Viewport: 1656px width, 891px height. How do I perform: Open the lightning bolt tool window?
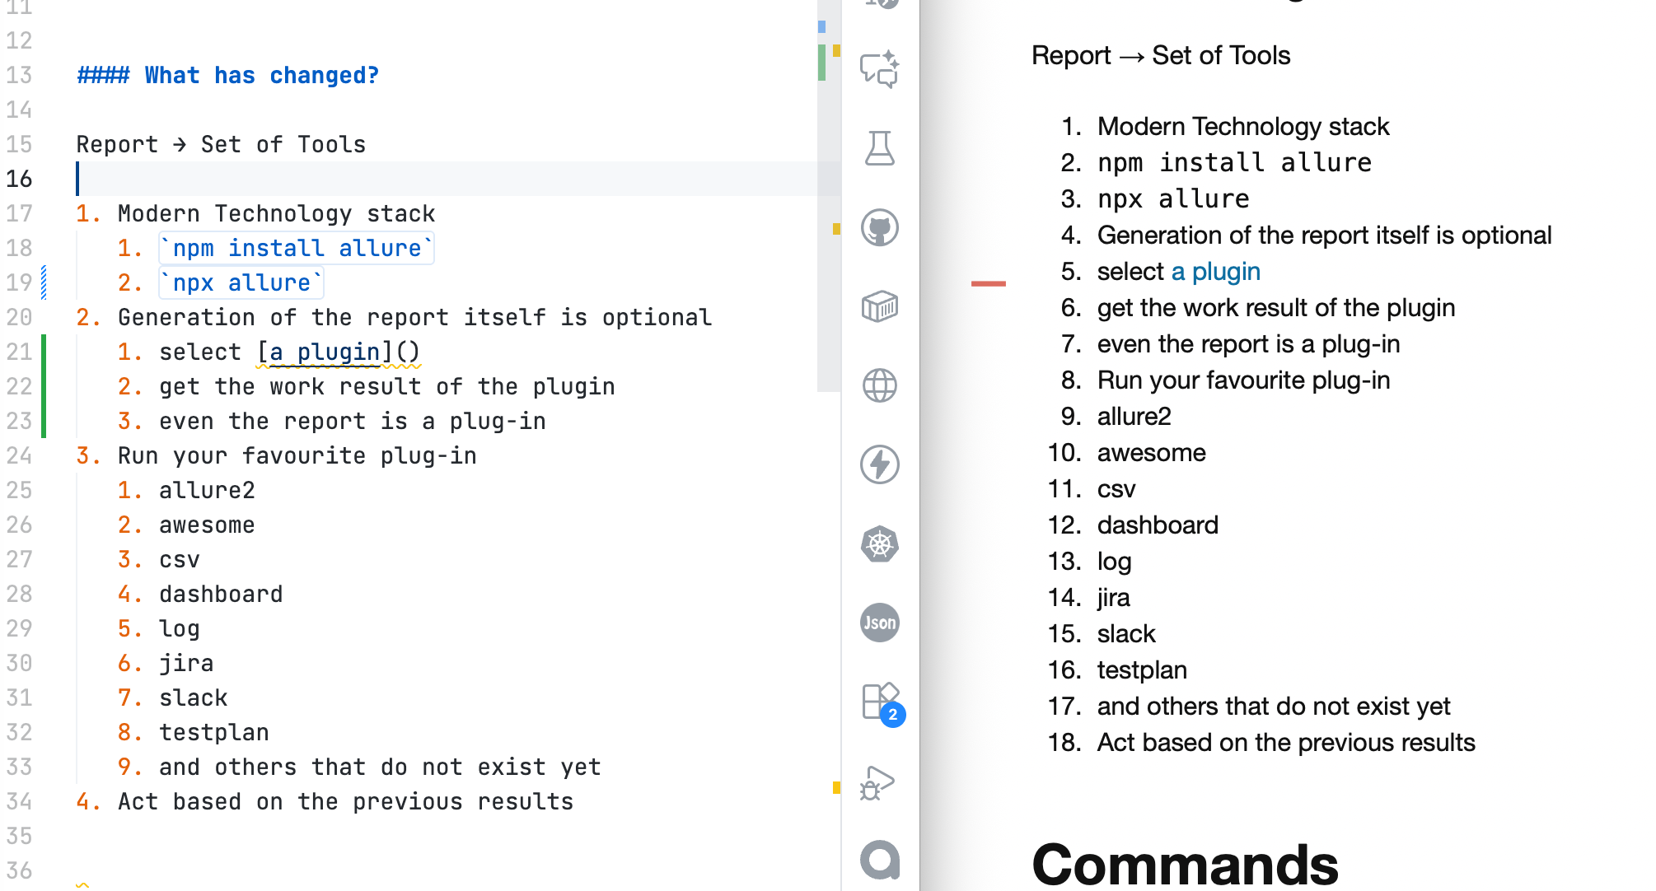(x=879, y=464)
